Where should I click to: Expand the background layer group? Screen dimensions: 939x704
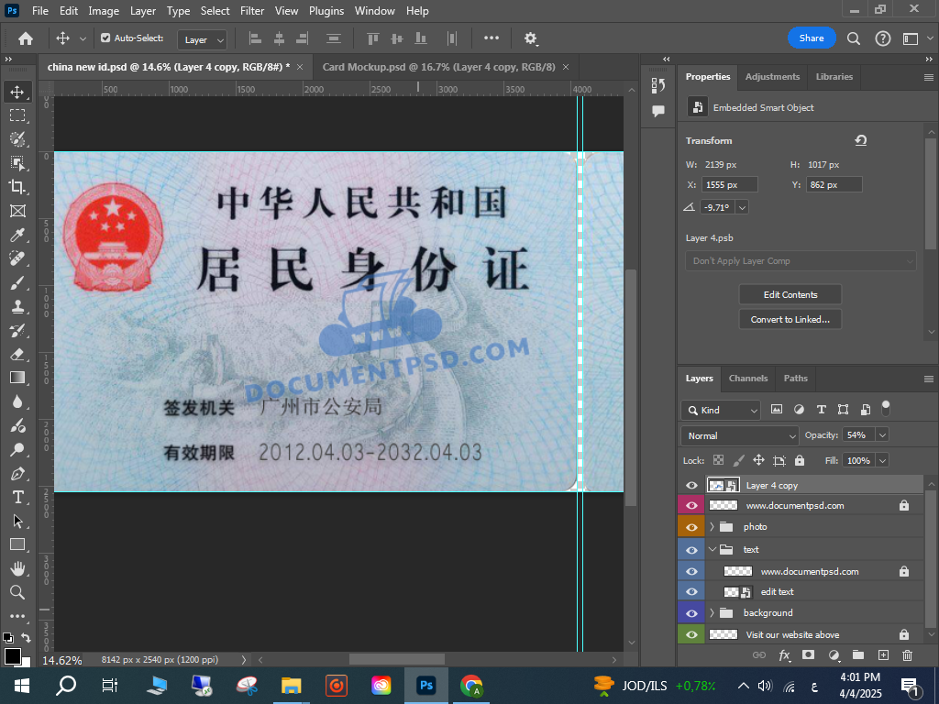point(712,613)
